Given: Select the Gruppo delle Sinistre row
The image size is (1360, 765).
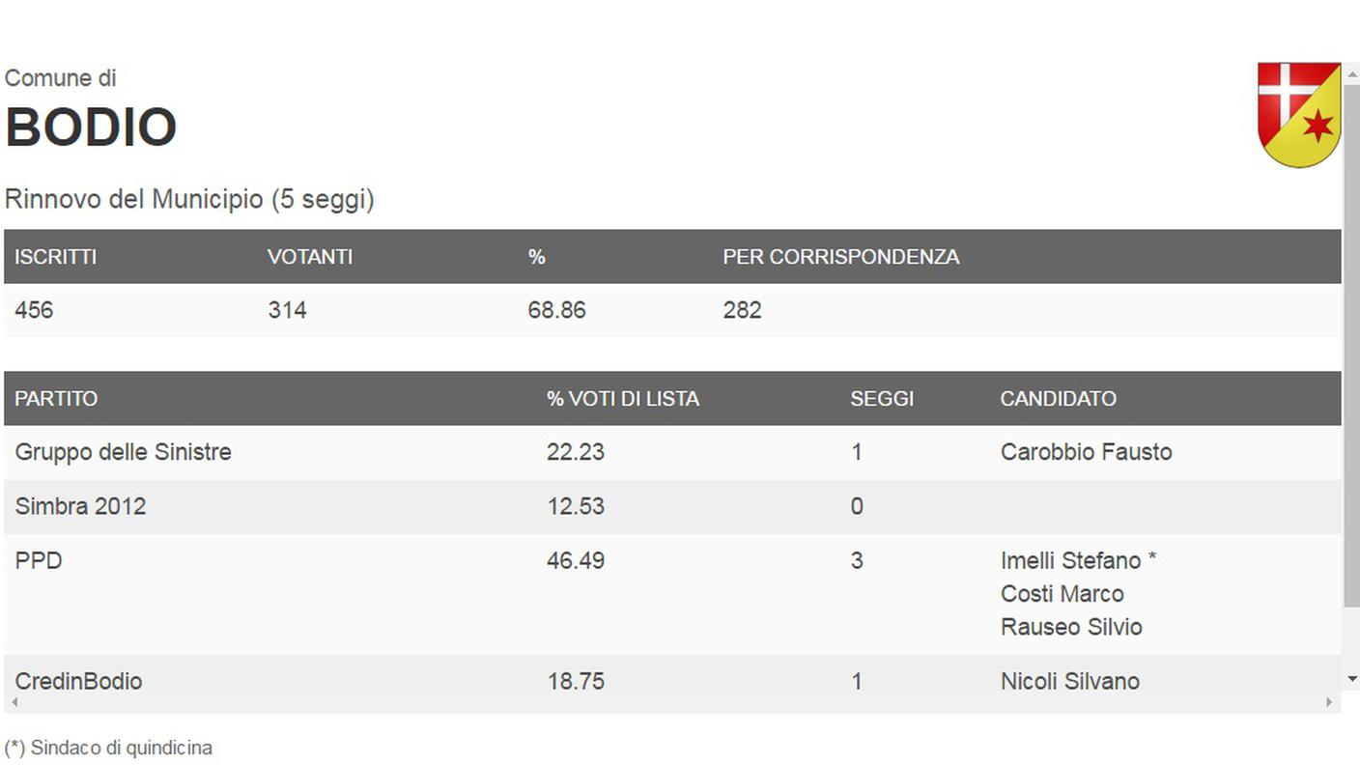Looking at the screenshot, I should pyautogui.click(x=672, y=452).
